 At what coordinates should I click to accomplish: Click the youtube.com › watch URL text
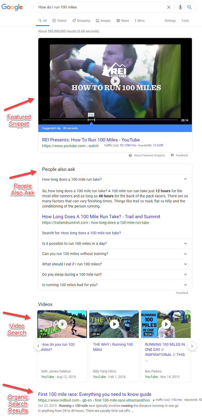coord(70,146)
